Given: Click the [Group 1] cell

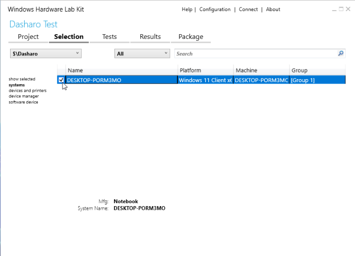Looking at the screenshot, I should coord(317,80).
